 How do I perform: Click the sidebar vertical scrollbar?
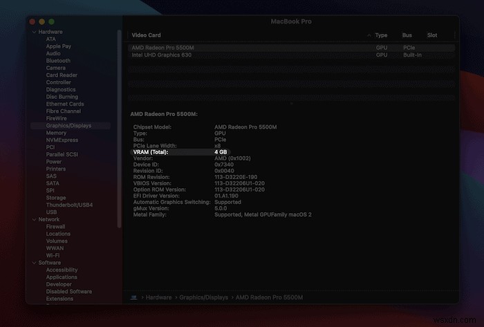(119, 129)
